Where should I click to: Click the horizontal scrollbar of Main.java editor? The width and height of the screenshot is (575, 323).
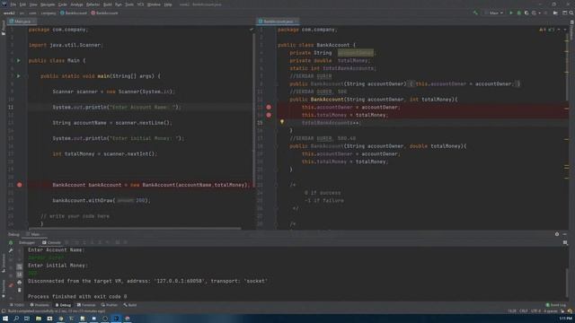(134, 229)
